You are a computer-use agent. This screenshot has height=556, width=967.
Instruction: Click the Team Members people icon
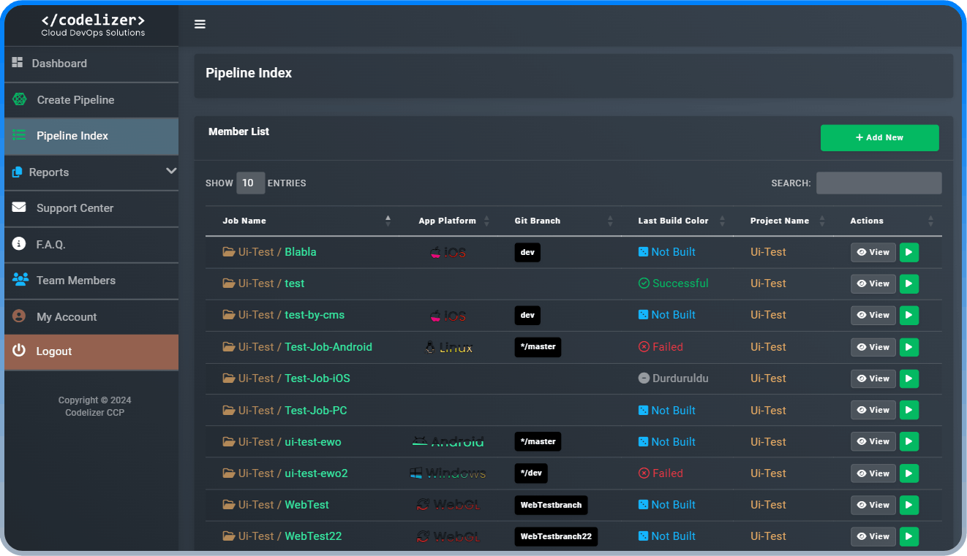tap(20, 280)
